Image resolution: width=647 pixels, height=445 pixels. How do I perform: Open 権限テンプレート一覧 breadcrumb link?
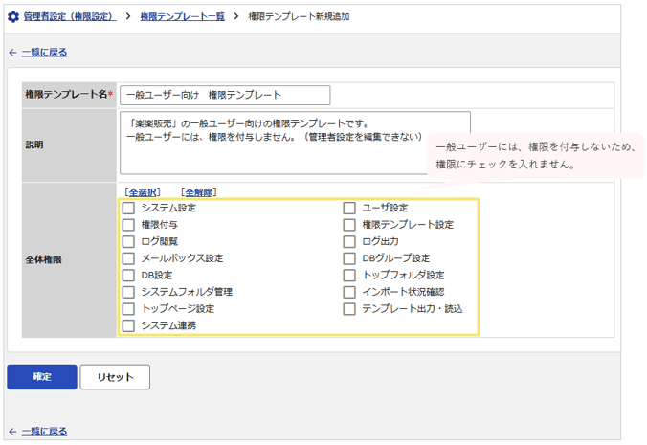click(x=183, y=16)
